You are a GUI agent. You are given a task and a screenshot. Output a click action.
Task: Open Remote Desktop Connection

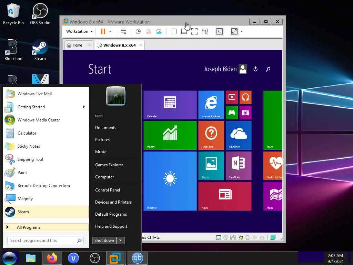point(46,185)
